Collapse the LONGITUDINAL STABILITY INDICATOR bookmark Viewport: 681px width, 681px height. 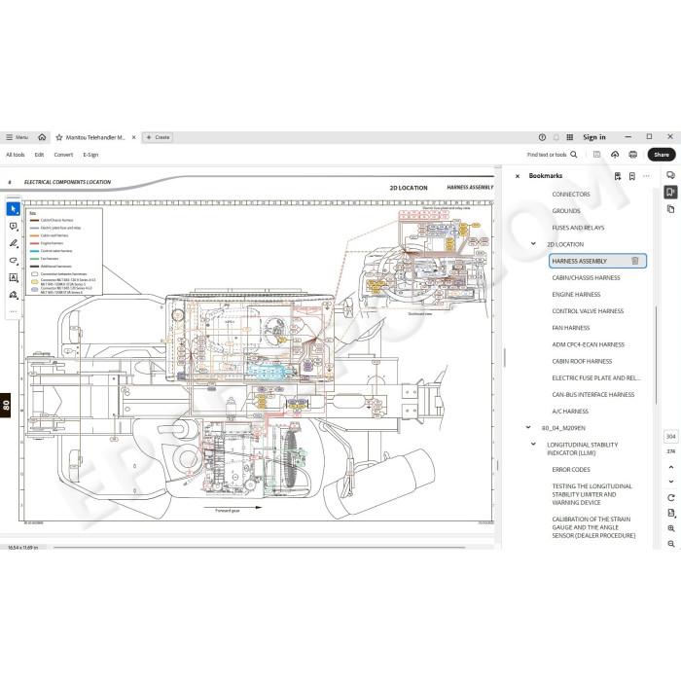tap(533, 445)
